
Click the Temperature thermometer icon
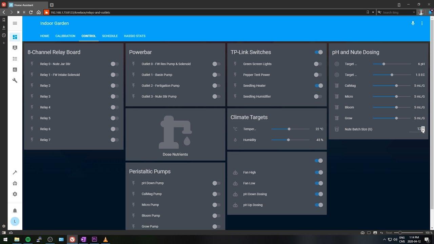pos(235,129)
